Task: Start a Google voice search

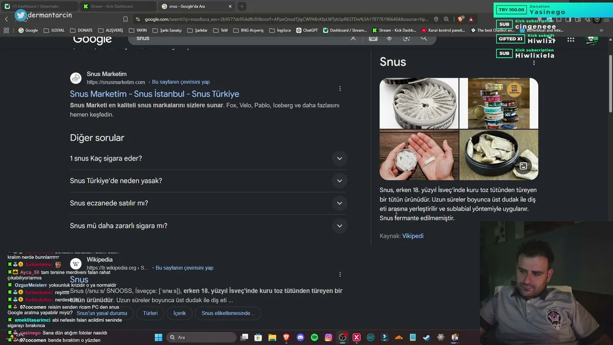Action: (389, 38)
